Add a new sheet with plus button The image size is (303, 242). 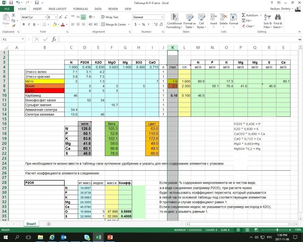coord(49,224)
